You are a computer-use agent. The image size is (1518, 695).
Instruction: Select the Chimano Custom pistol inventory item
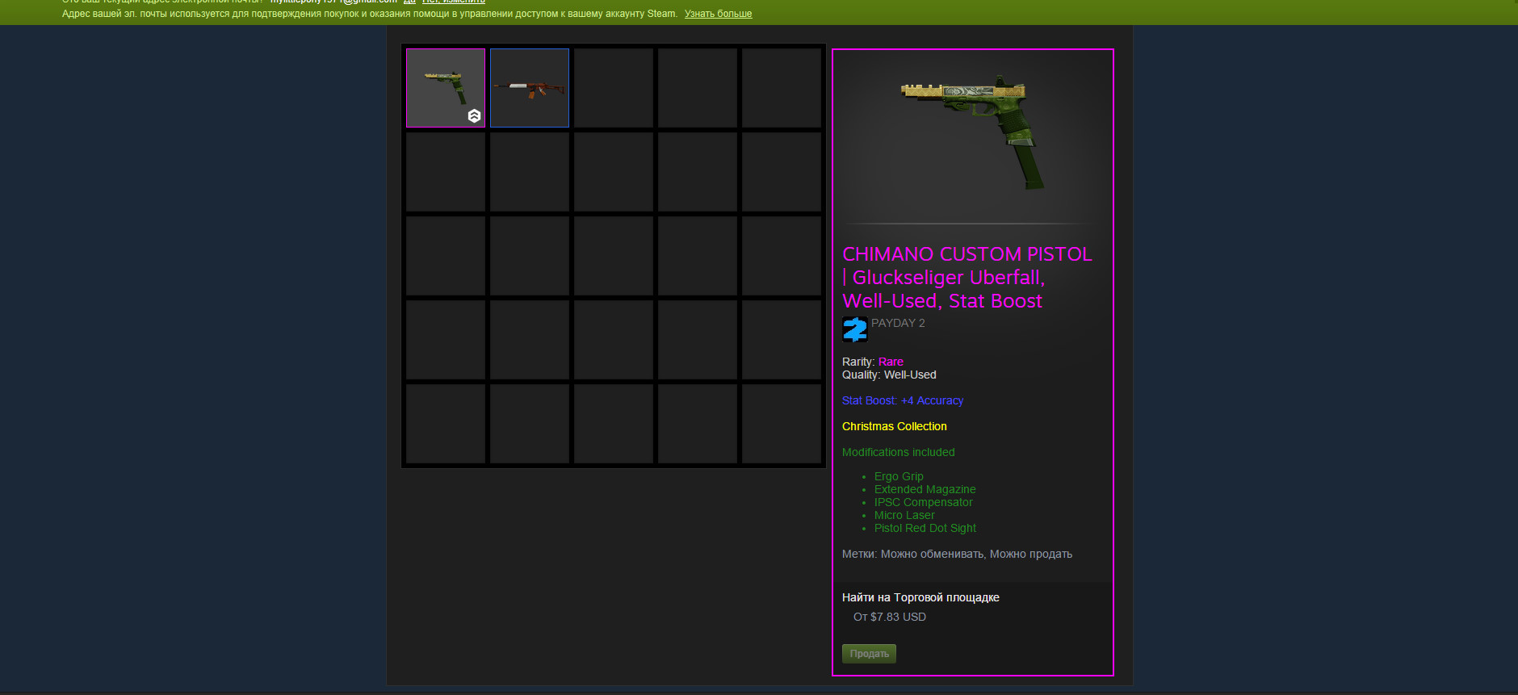pos(446,88)
